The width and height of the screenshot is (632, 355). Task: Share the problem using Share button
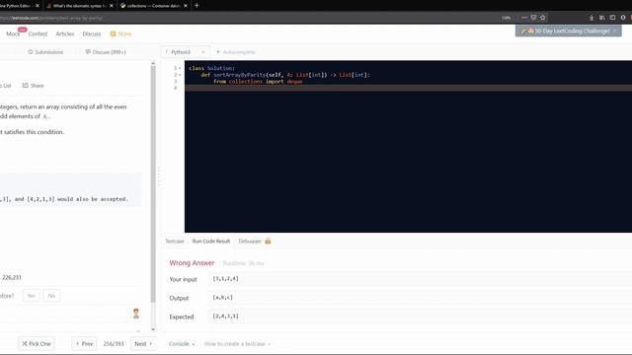33,86
